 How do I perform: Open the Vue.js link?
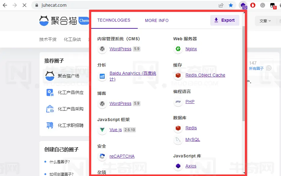(116, 130)
